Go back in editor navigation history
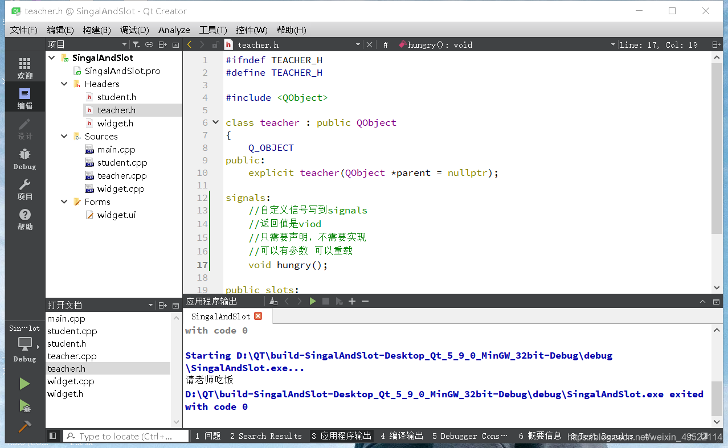Viewport: 728px width, 448px height. tap(189, 44)
